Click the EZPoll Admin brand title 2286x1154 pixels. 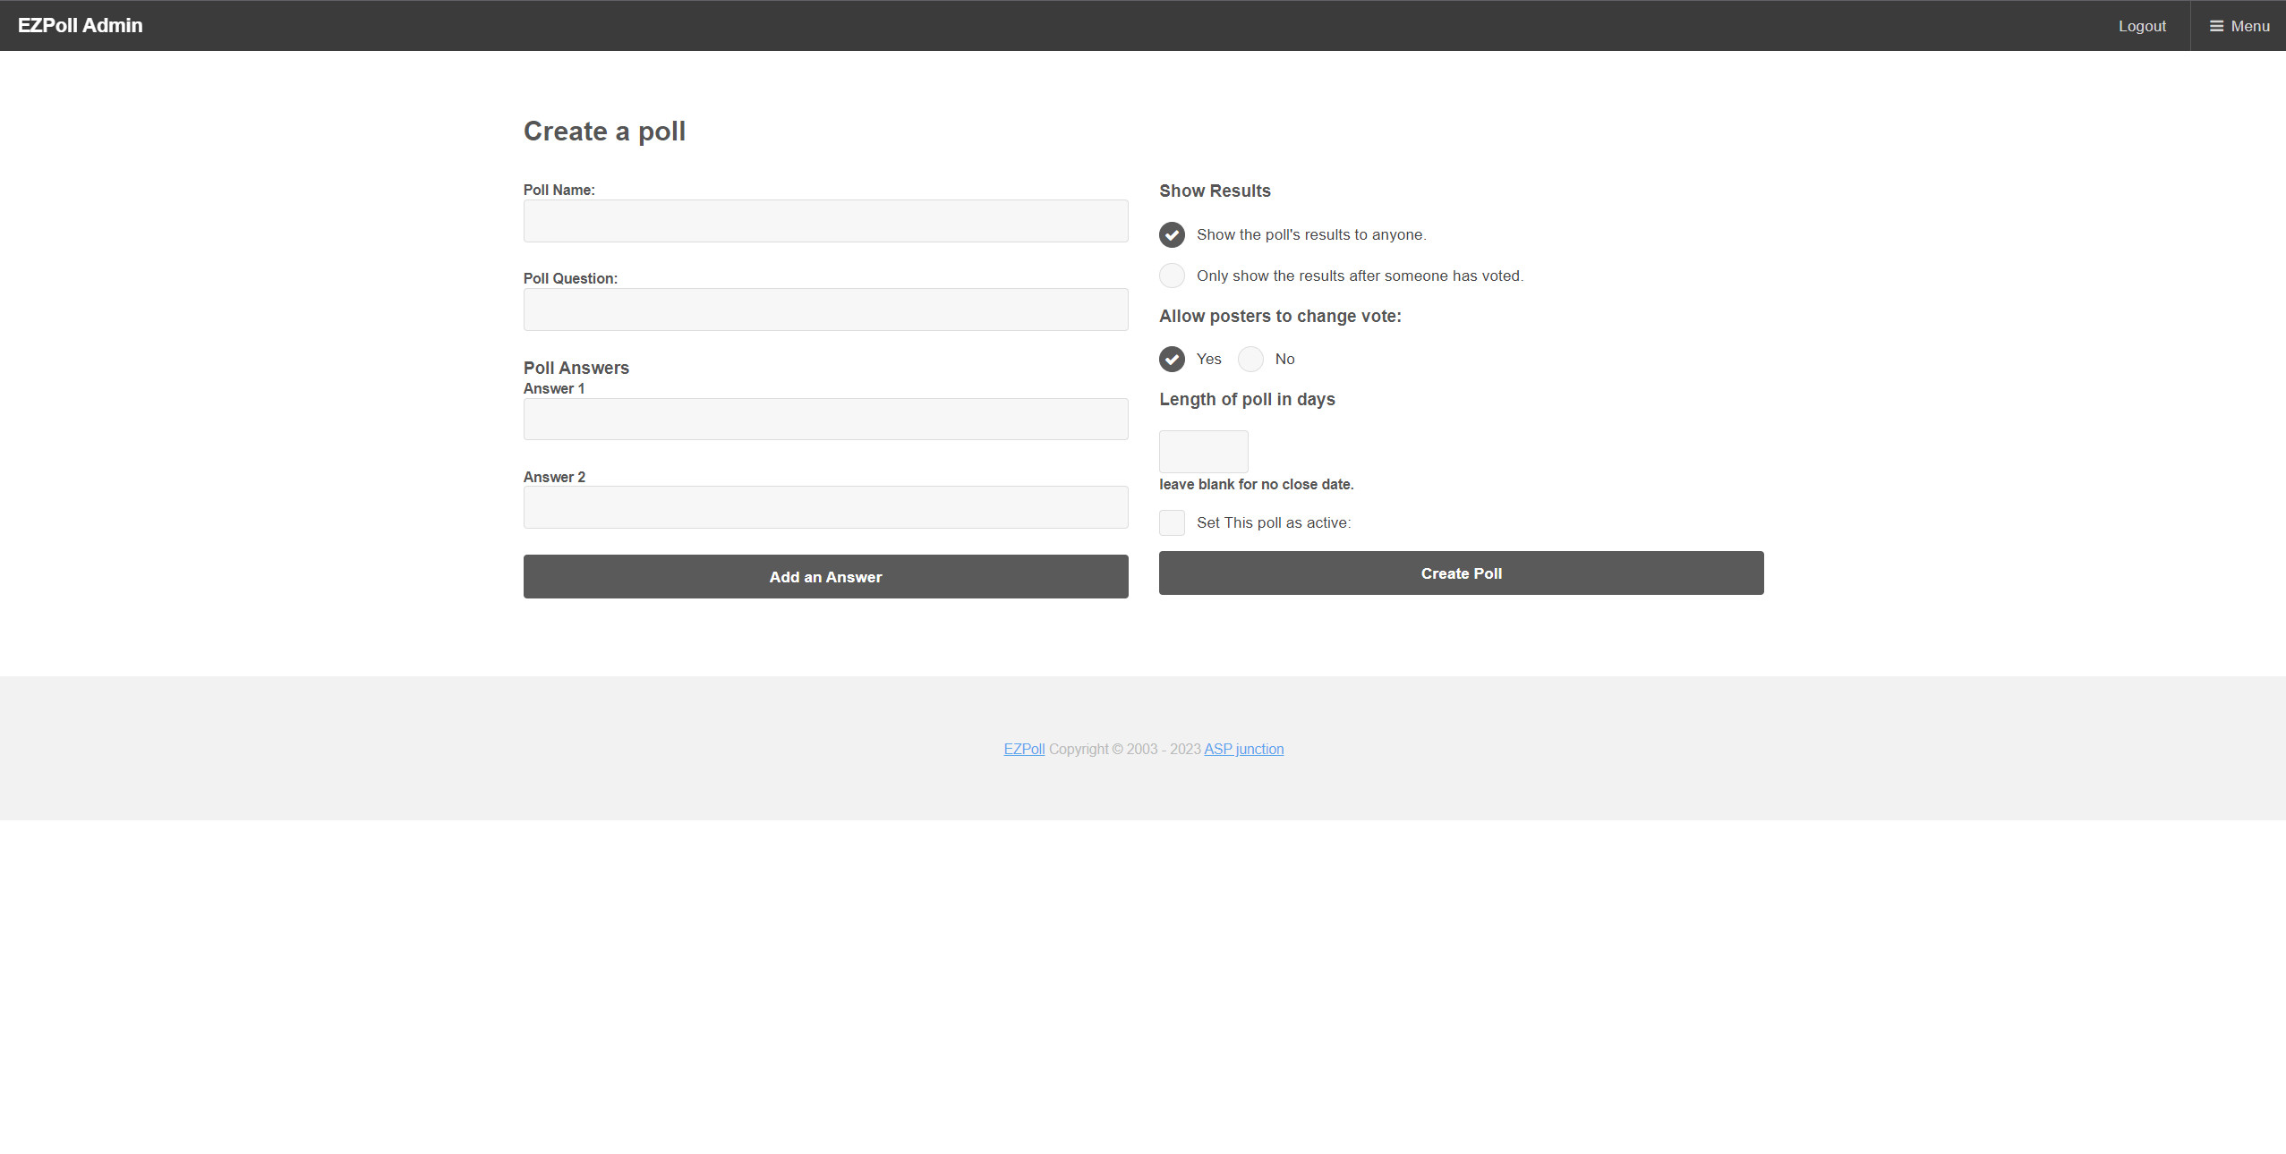pyautogui.click(x=81, y=26)
